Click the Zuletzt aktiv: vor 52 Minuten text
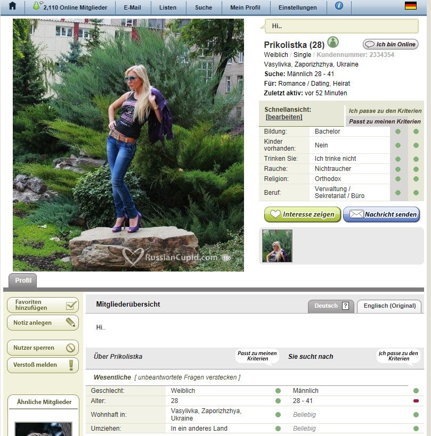Screen dimensions: 431x436 pyautogui.click(x=305, y=93)
